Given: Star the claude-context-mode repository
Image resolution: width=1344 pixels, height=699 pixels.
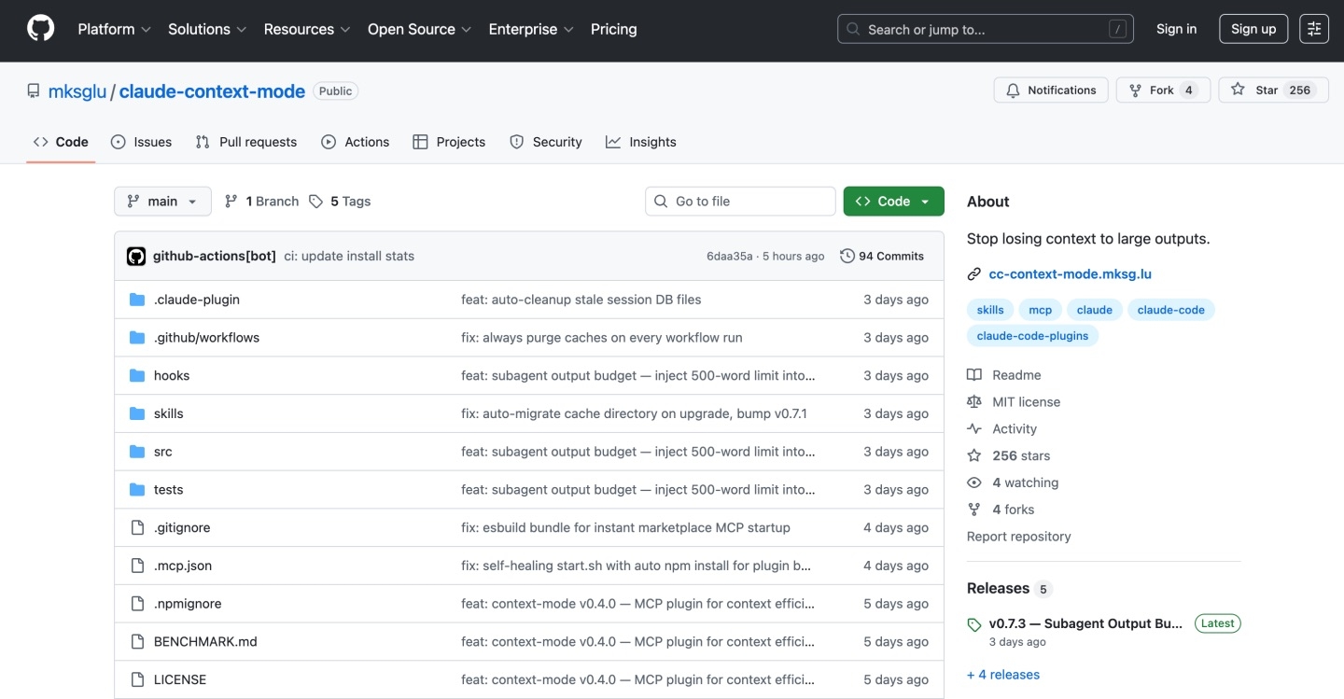Looking at the screenshot, I should [1267, 91].
